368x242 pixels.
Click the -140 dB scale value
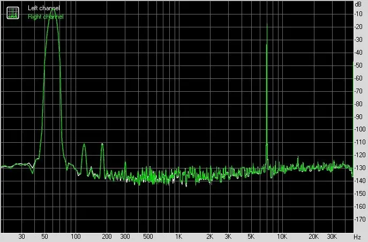tap(360, 181)
